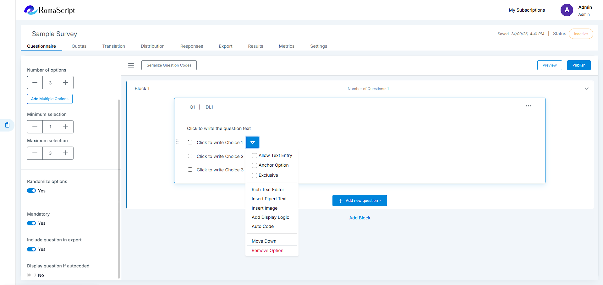Increase the Maximum selection value
The image size is (603, 285).
66,153
